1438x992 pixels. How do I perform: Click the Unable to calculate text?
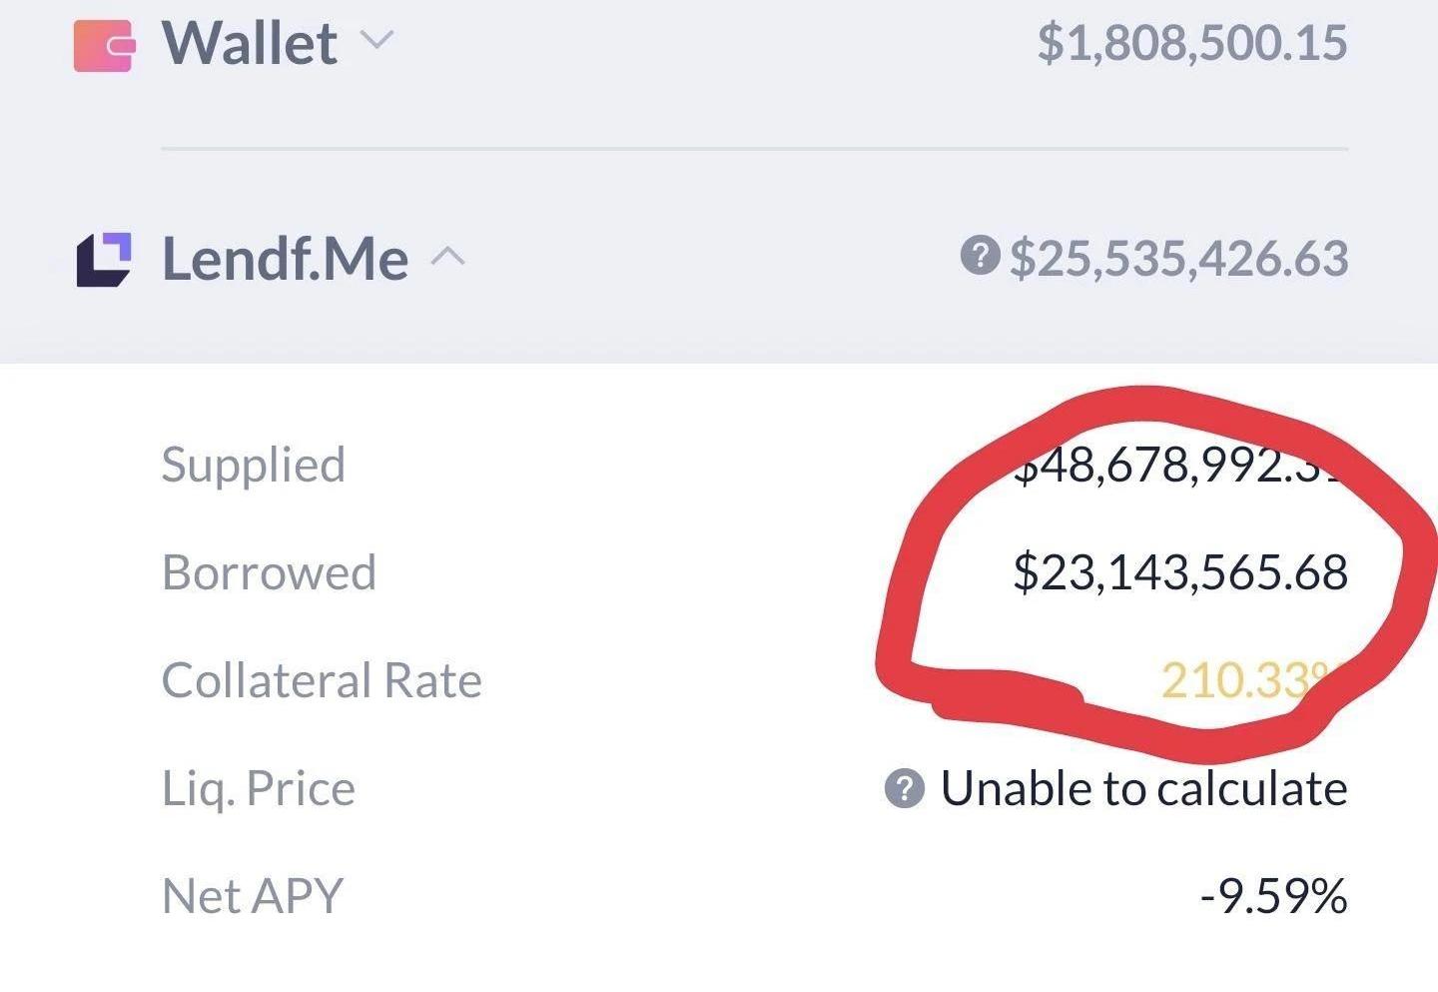pyautogui.click(x=1144, y=788)
